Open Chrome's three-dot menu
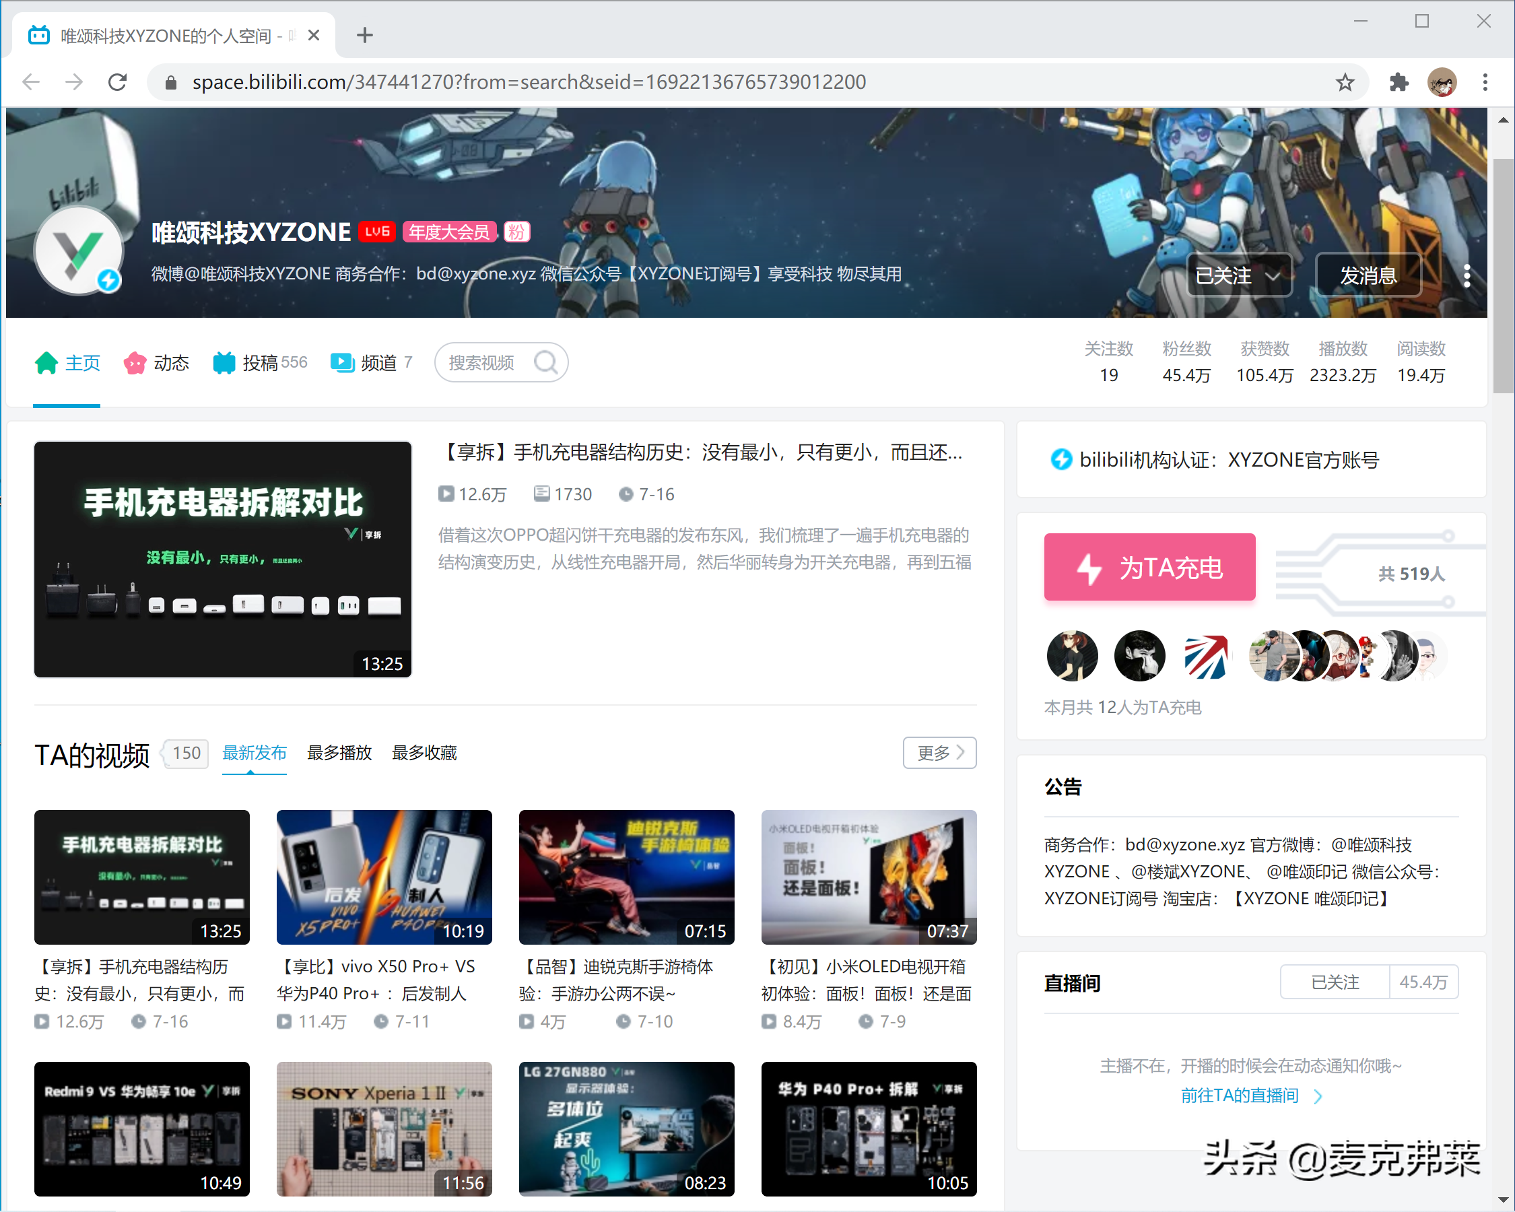1515x1212 pixels. (x=1485, y=82)
